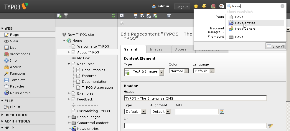The height and width of the screenshot is (131, 290).
Task: Close the document with X icon
Action: (122, 16)
